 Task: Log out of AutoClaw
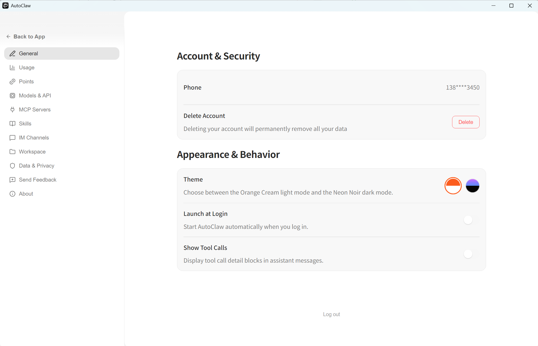pos(331,314)
